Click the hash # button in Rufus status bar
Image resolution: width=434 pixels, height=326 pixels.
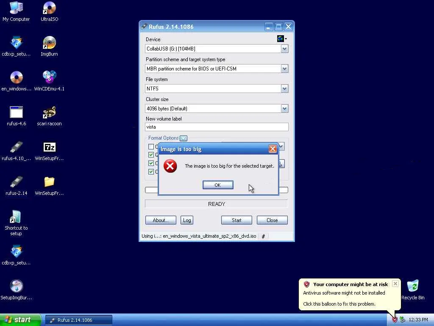(x=263, y=236)
